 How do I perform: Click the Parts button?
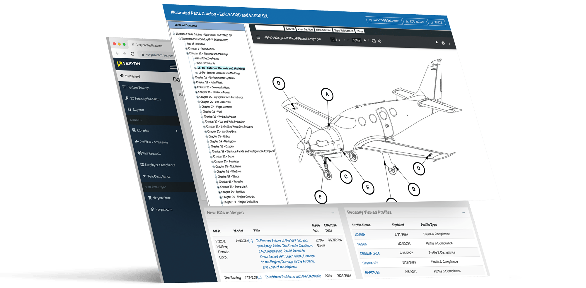[x=437, y=23]
